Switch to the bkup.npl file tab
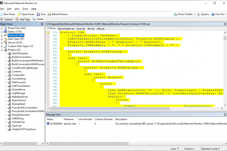Screen dimensions: 227x151 click(x=81, y=29)
